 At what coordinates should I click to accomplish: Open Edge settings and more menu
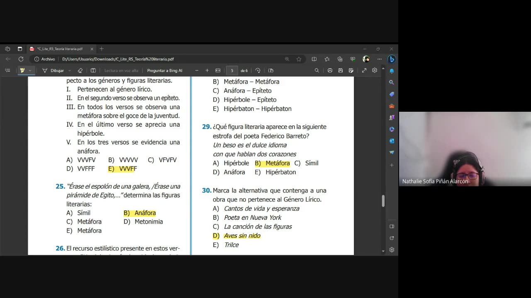tap(379, 59)
